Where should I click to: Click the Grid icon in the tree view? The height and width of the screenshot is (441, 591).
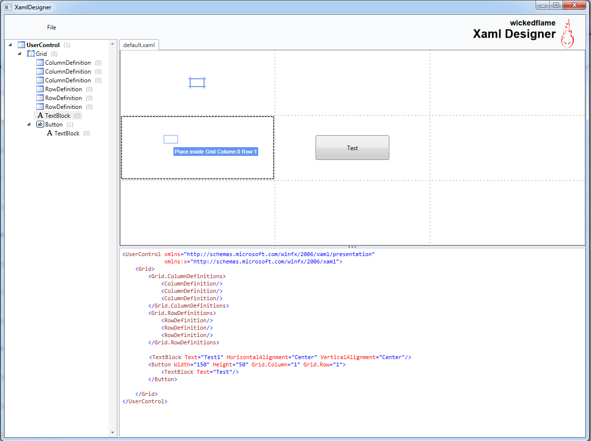(x=30, y=53)
